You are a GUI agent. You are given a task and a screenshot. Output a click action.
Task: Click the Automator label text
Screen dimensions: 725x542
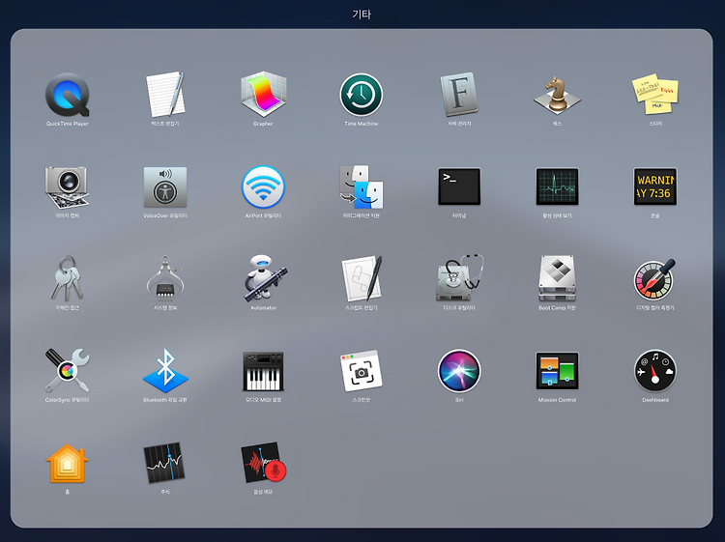coord(263,308)
